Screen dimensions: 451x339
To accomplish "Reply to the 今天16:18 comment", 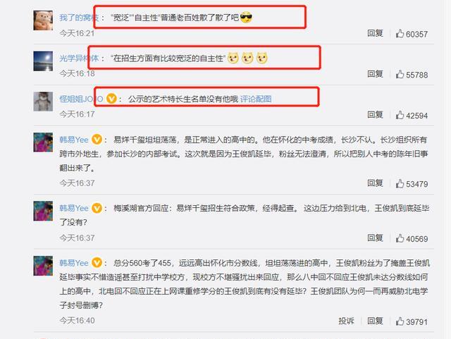I will 375,74.
